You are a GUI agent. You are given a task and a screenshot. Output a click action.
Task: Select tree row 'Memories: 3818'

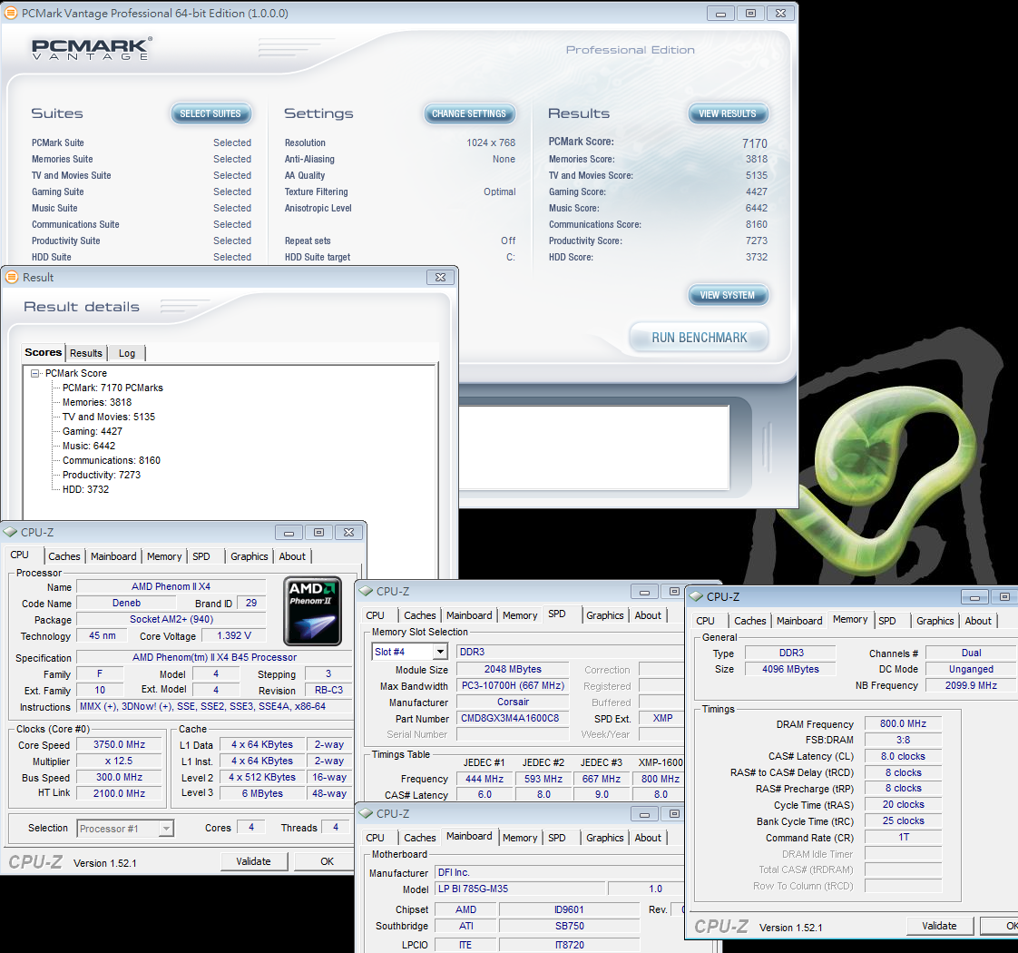pyautogui.click(x=97, y=402)
